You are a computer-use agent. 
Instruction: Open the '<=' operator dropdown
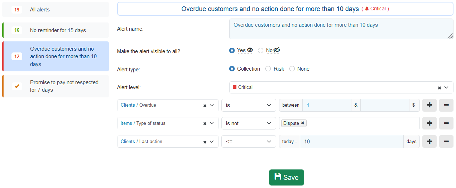coord(249,142)
